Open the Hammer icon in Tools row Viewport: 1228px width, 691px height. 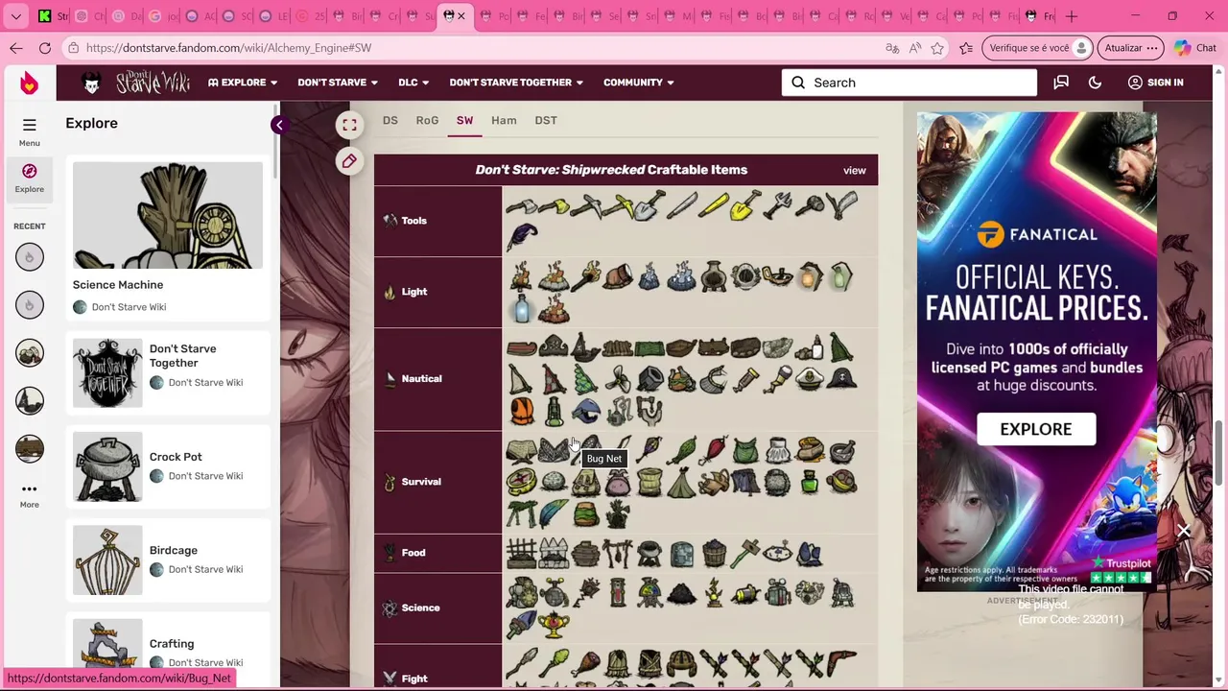click(809, 204)
